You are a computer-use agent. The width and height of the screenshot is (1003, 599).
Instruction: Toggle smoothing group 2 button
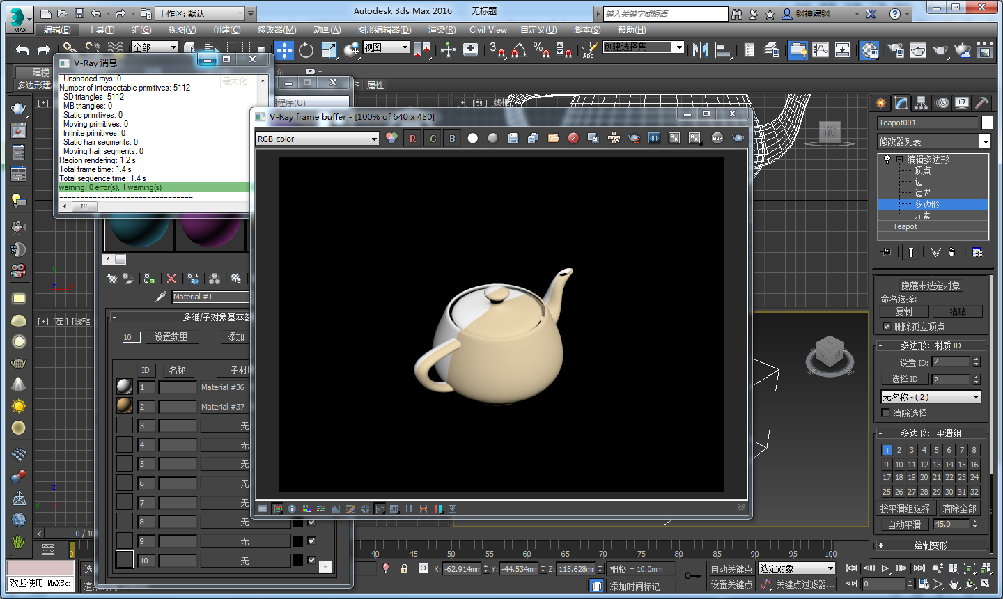pos(899,450)
